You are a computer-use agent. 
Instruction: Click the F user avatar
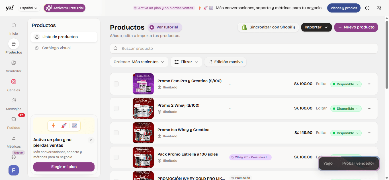[14, 170]
